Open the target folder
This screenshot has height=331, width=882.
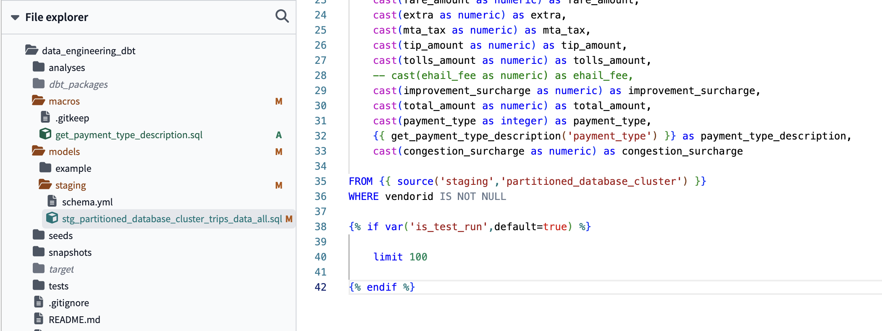point(61,269)
